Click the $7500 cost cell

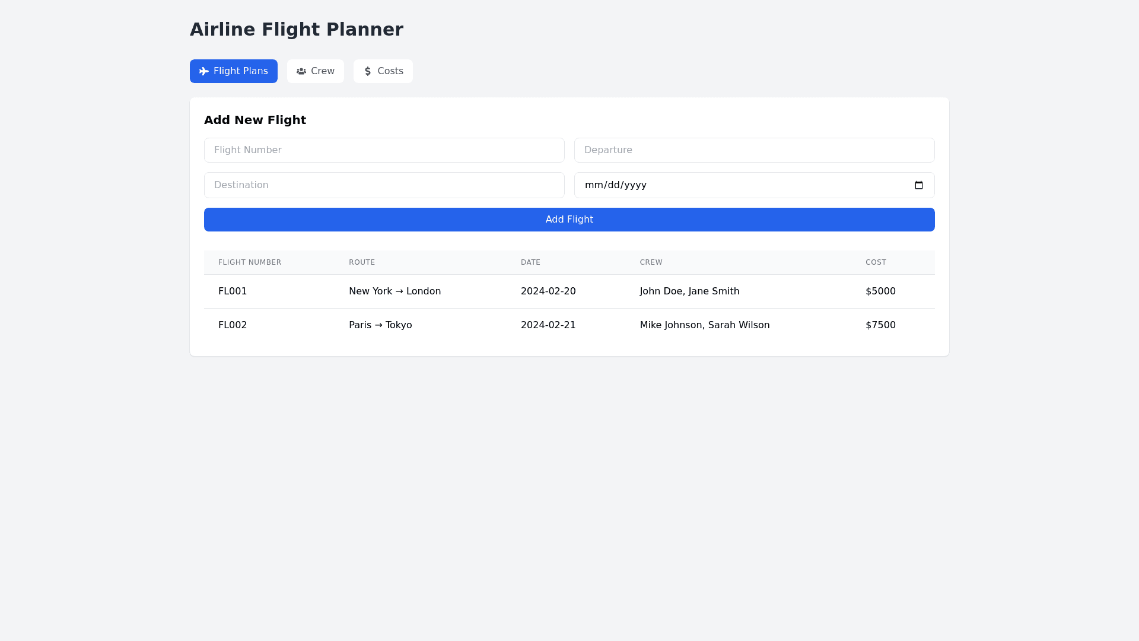coord(880,325)
